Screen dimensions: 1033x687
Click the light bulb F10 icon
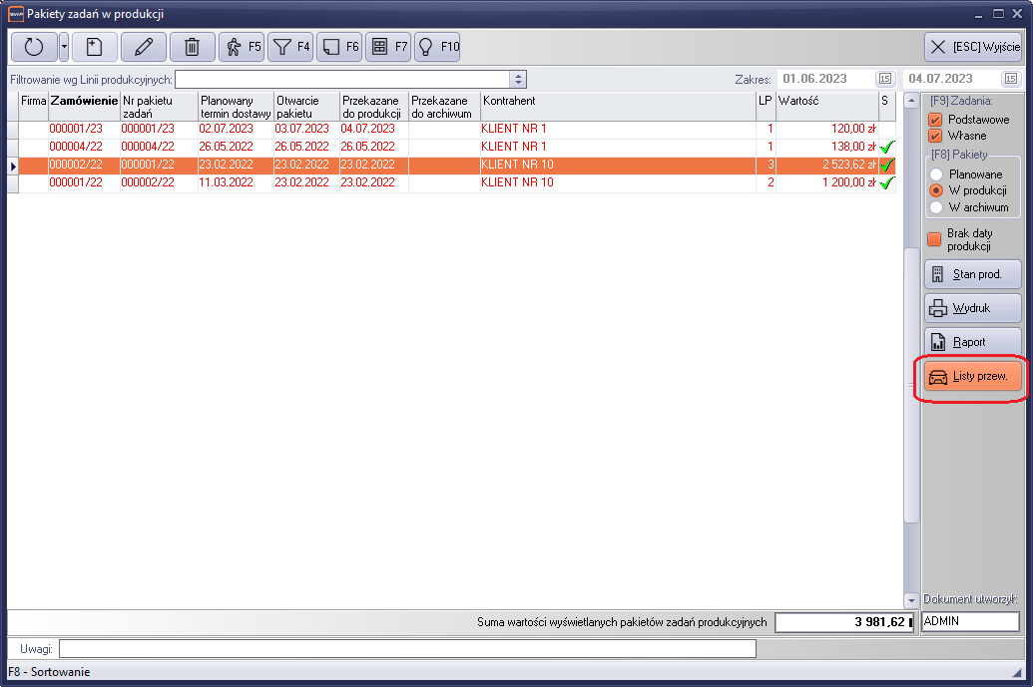436,47
